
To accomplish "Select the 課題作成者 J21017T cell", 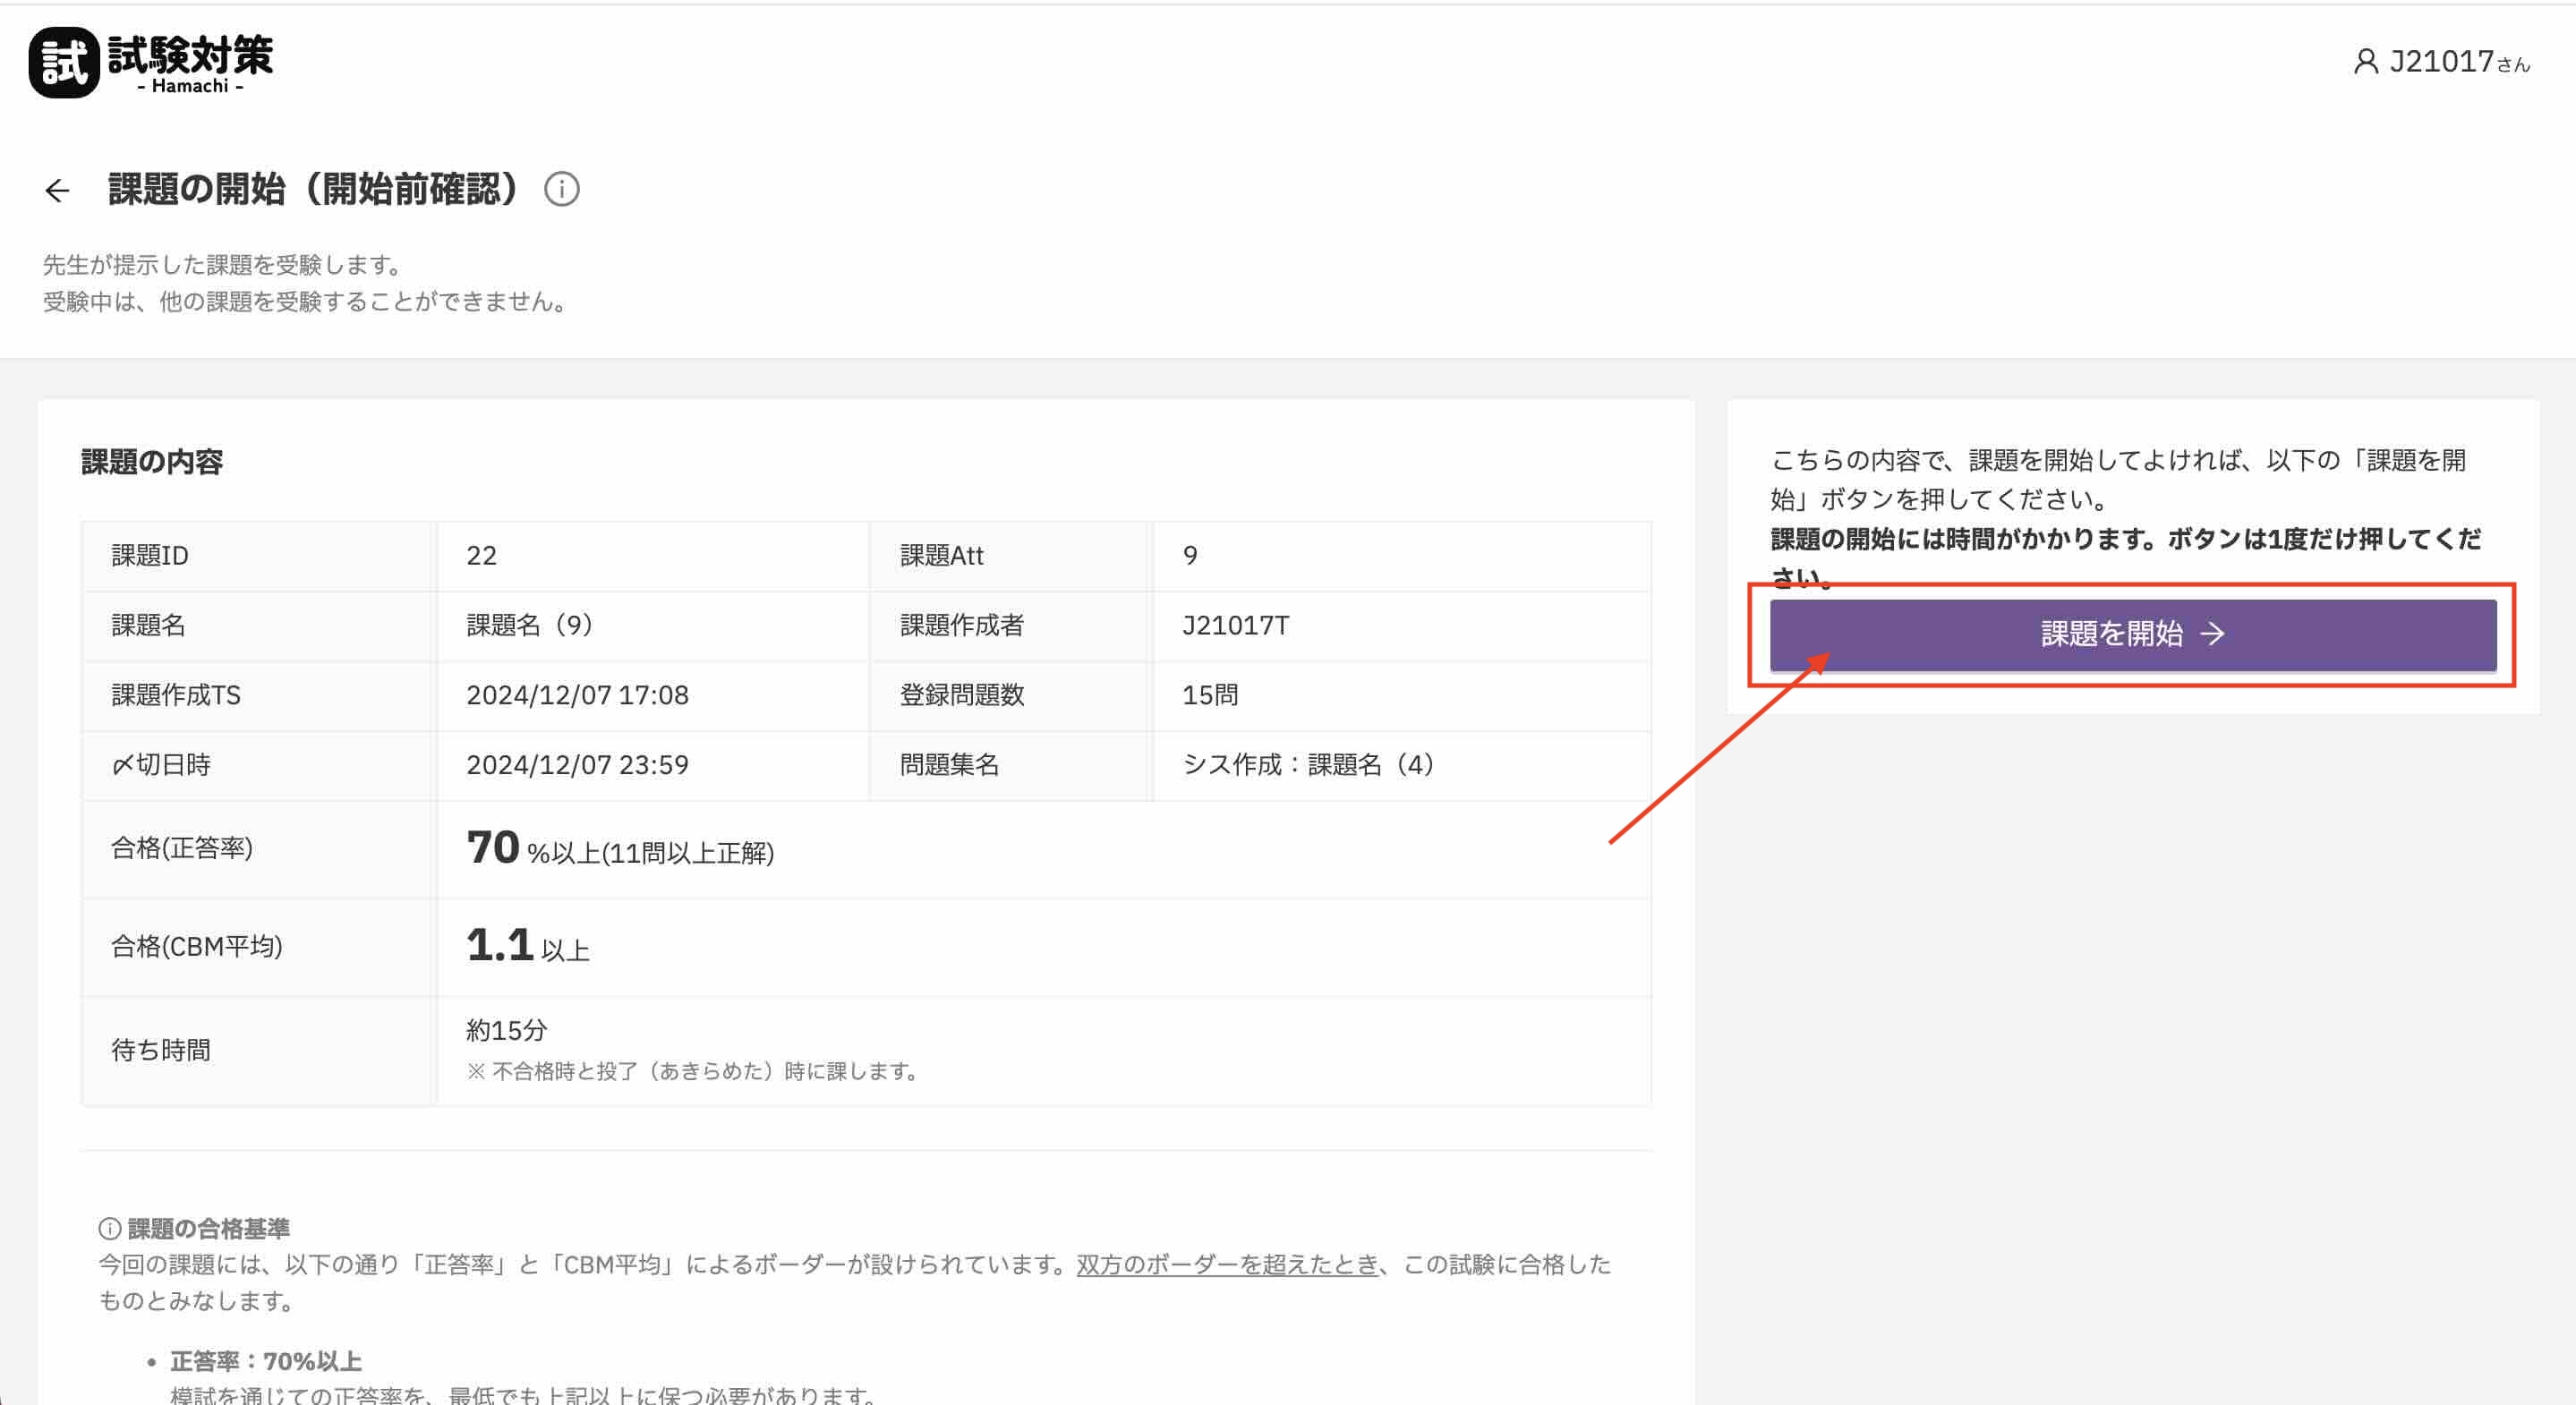I will (x=1236, y=625).
